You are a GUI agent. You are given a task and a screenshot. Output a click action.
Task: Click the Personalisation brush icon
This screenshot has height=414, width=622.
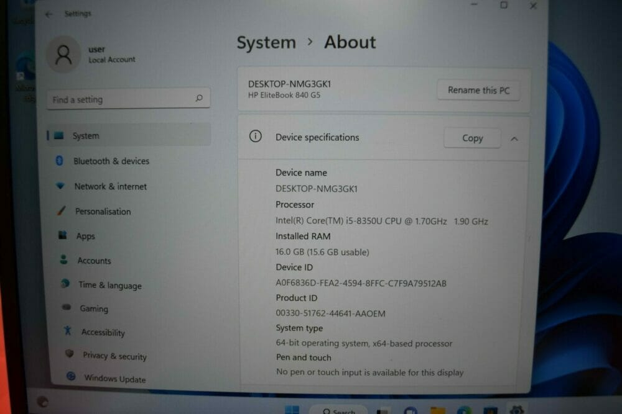61,210
